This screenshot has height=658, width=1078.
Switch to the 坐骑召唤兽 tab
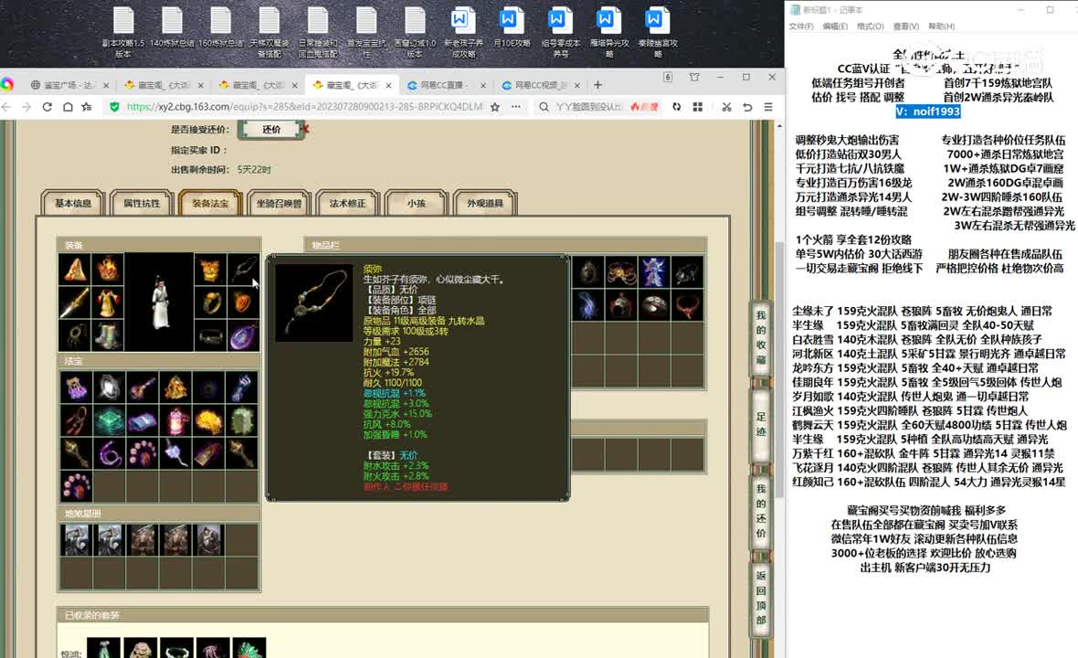(x=280, y=203)
